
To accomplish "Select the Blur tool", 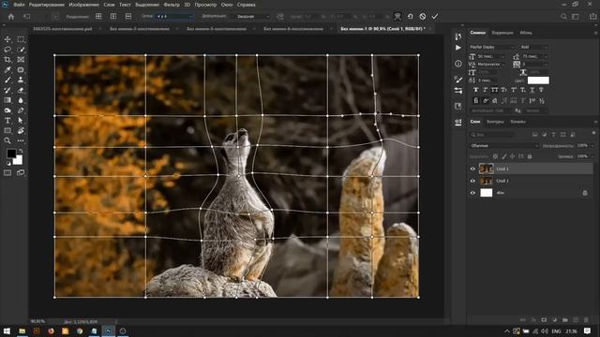I will click(x=21, y=100).
